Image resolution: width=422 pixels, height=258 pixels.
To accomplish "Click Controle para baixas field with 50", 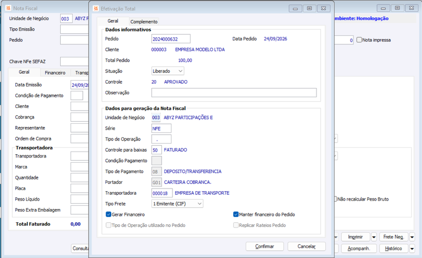I will coord(156,150).
